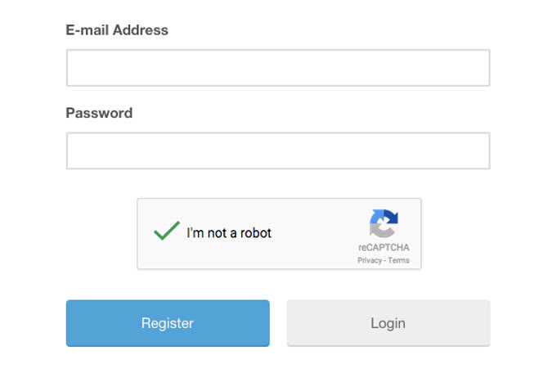The image size is (548, 378).
Task: Click the green checkmark in reCAPTCHA
Action: (x=167, y=232)
